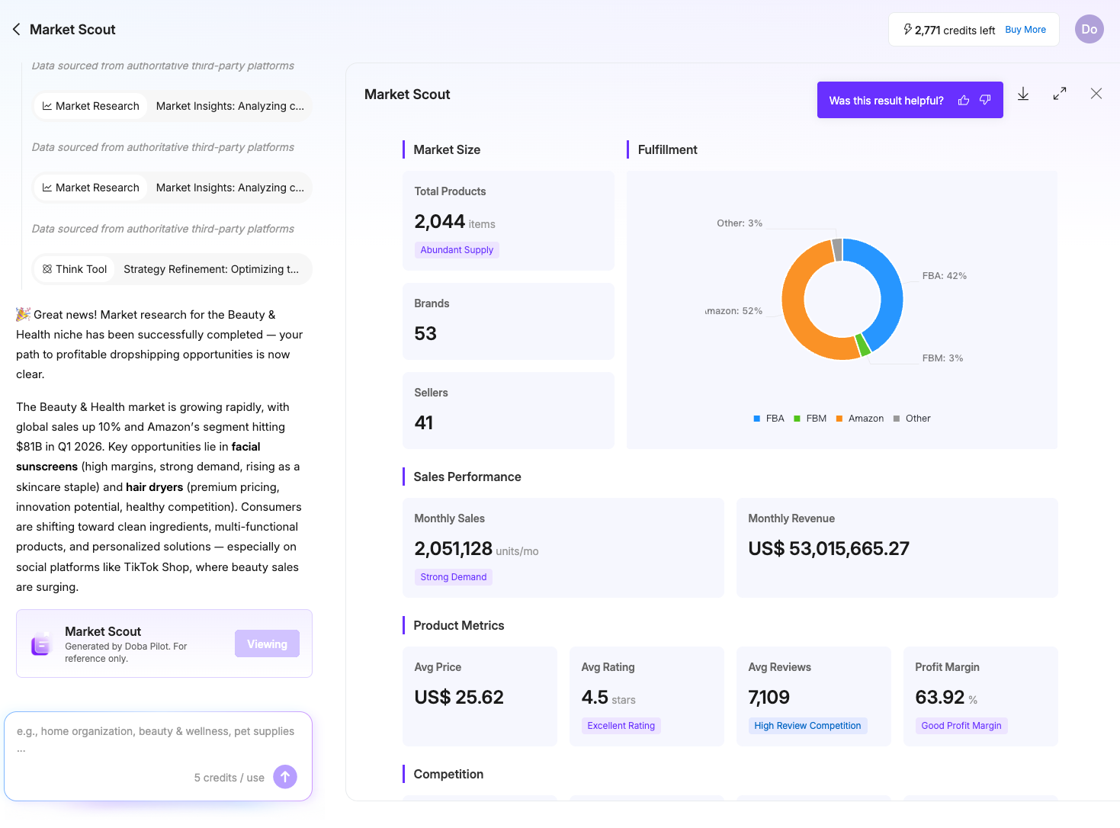Screen dimensions: 1120x828
Task: Click the Competition section heading
Action: point(448,774)
